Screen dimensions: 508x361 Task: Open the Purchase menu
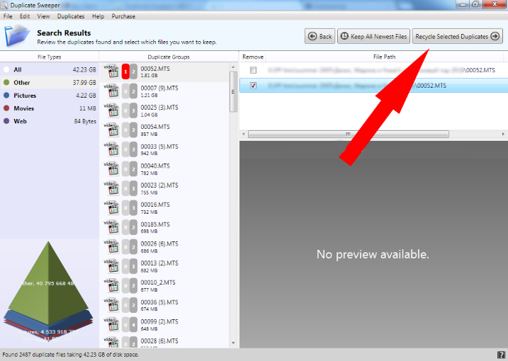tap(123, 16)
